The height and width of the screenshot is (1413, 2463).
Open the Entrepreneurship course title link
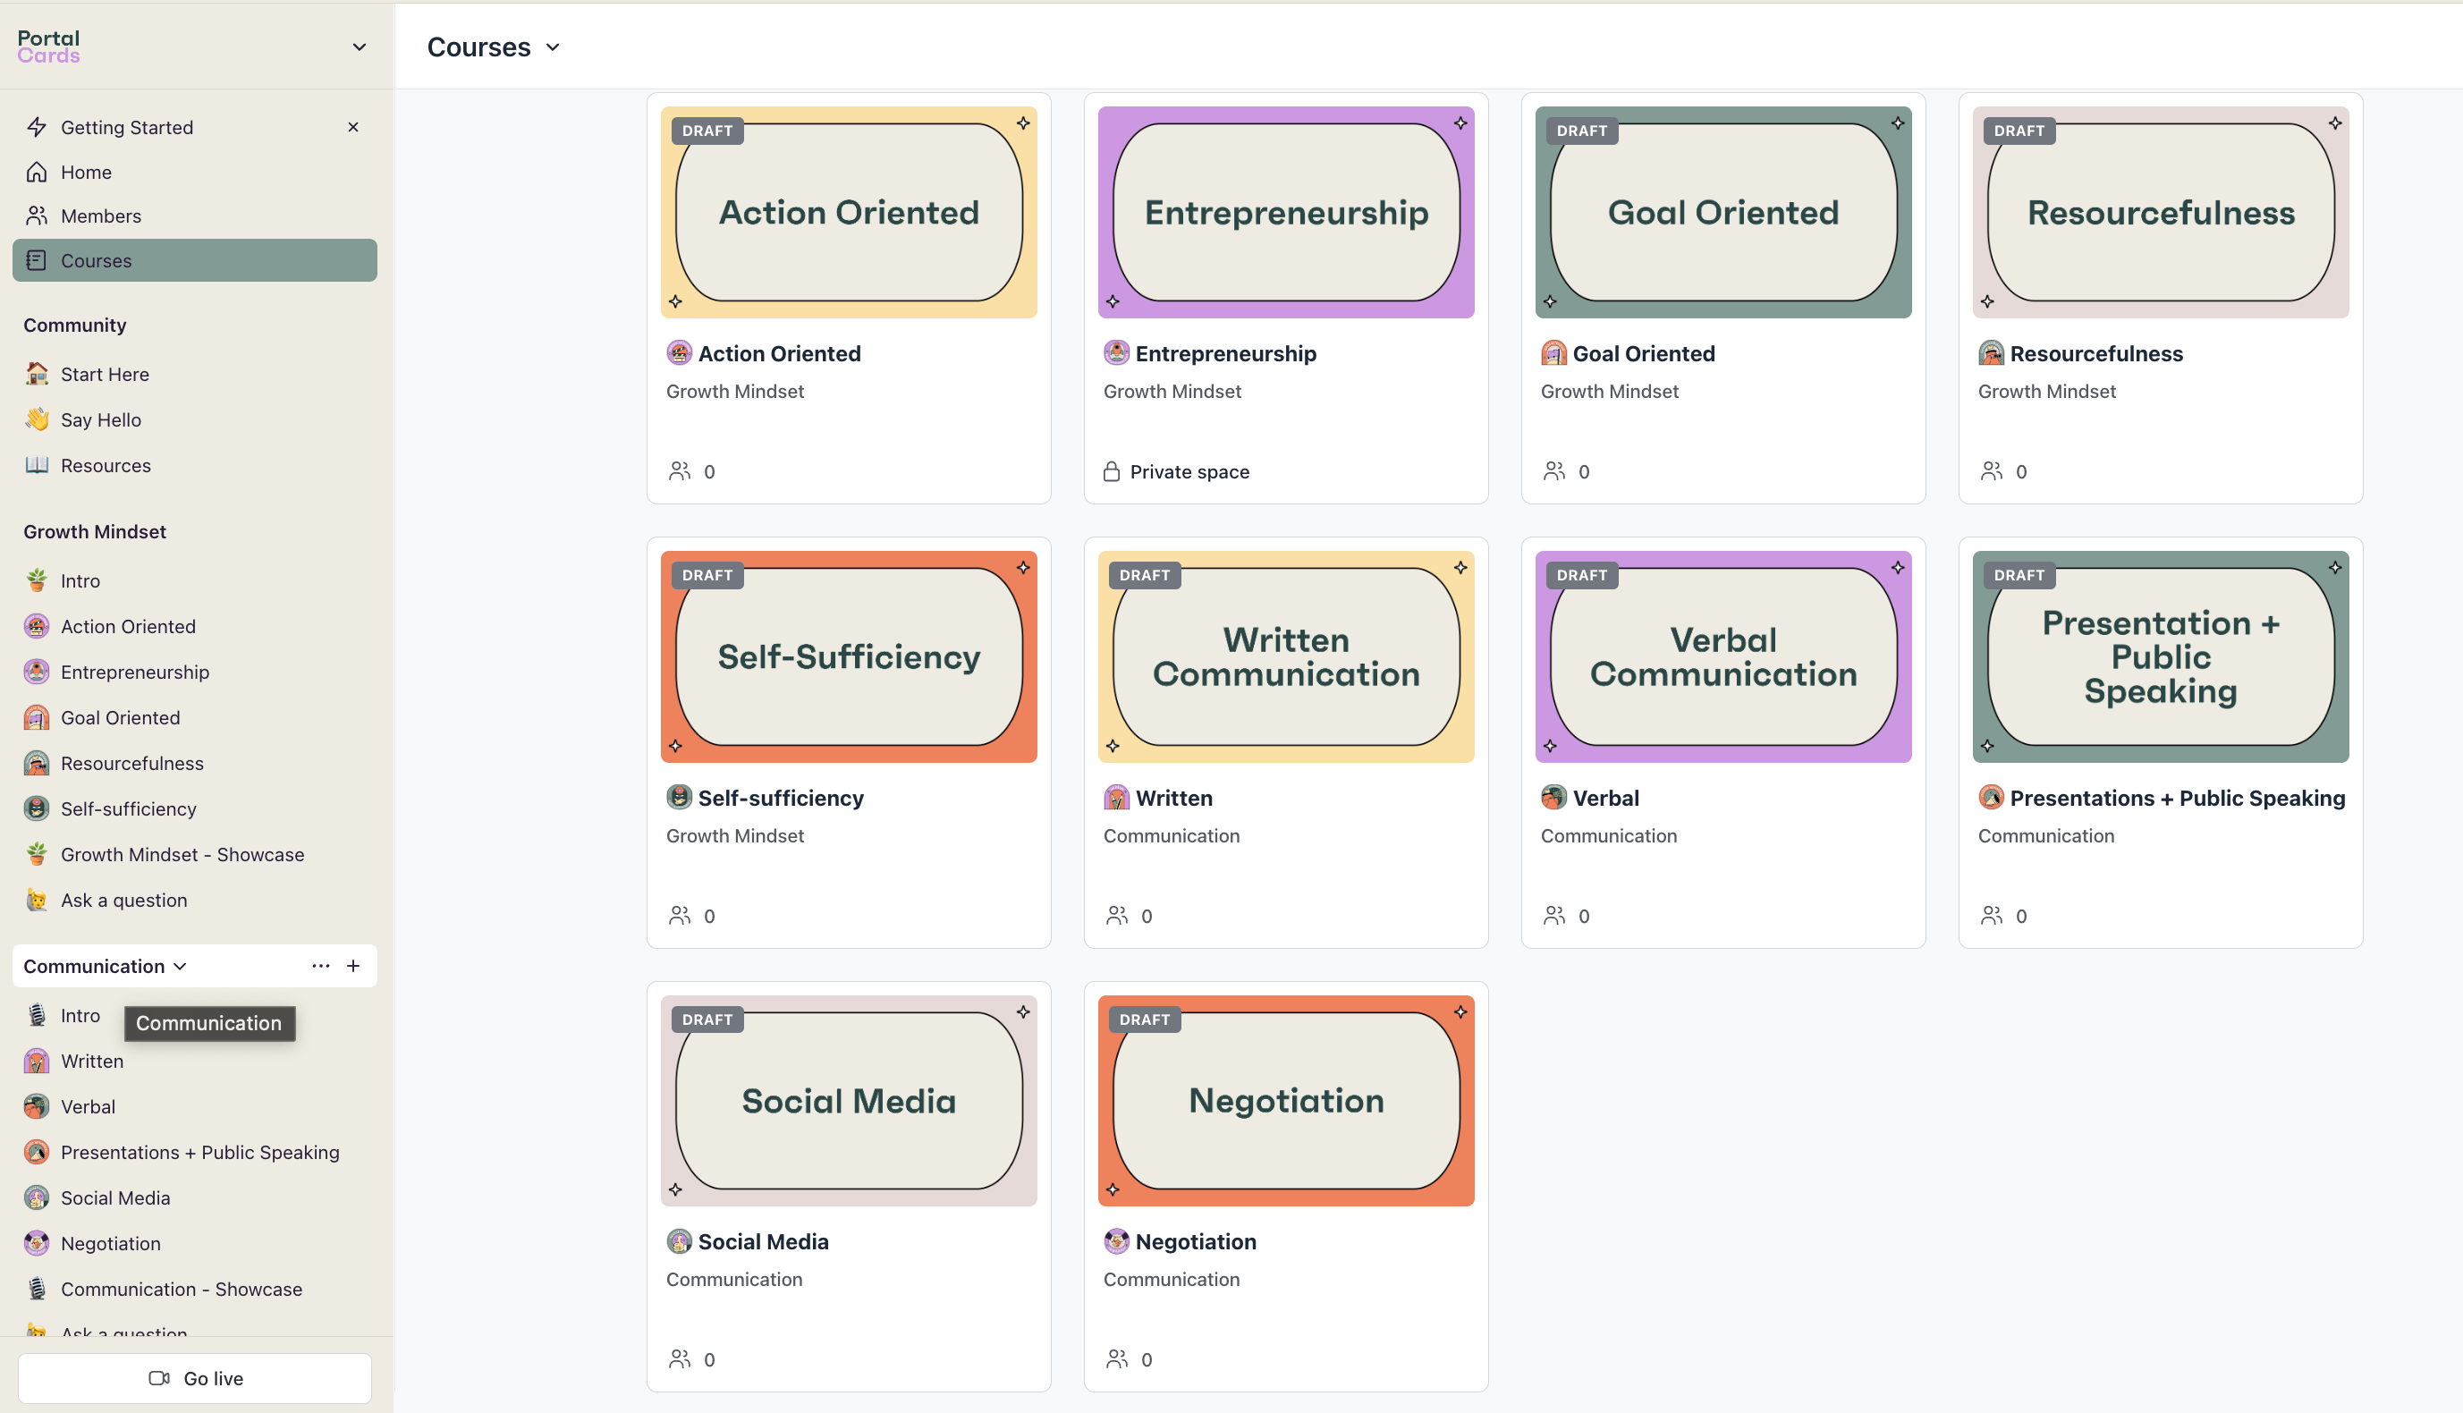coord(1224,353)
